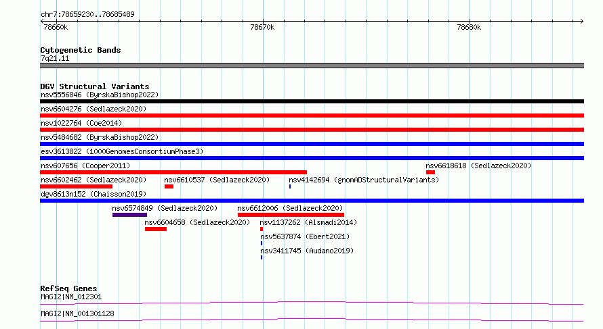Open the nsv1022764 (Coe2014) label
603x329 pixels.
[81, 123]
